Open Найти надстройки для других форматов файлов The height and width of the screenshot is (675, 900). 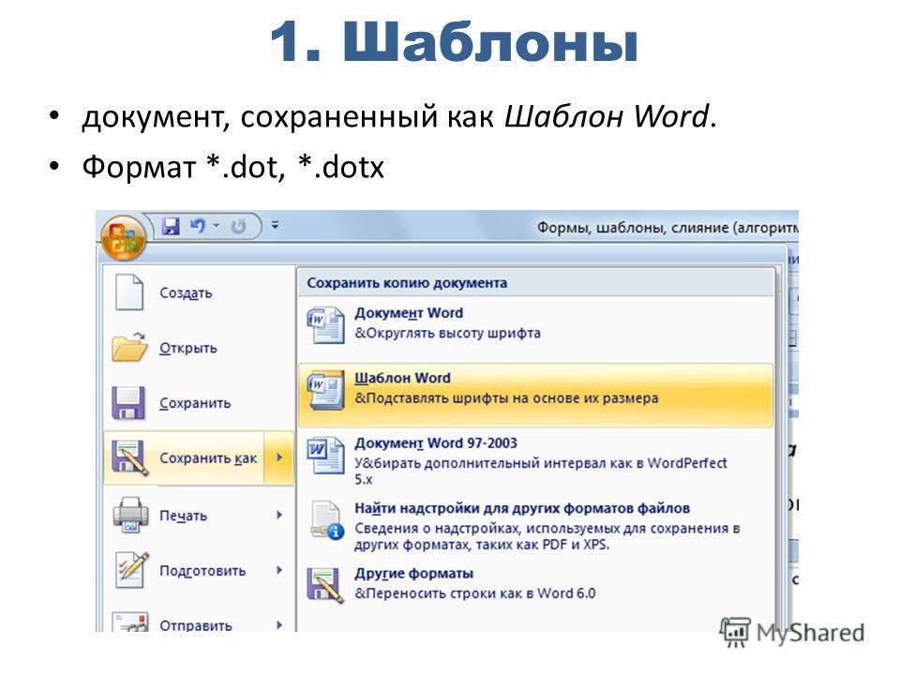coord(535,526)
